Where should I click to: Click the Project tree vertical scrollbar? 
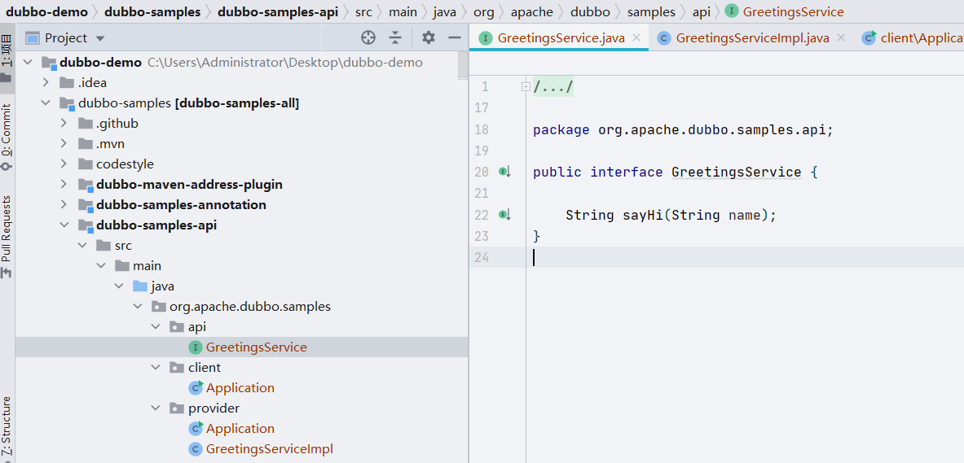463,67
